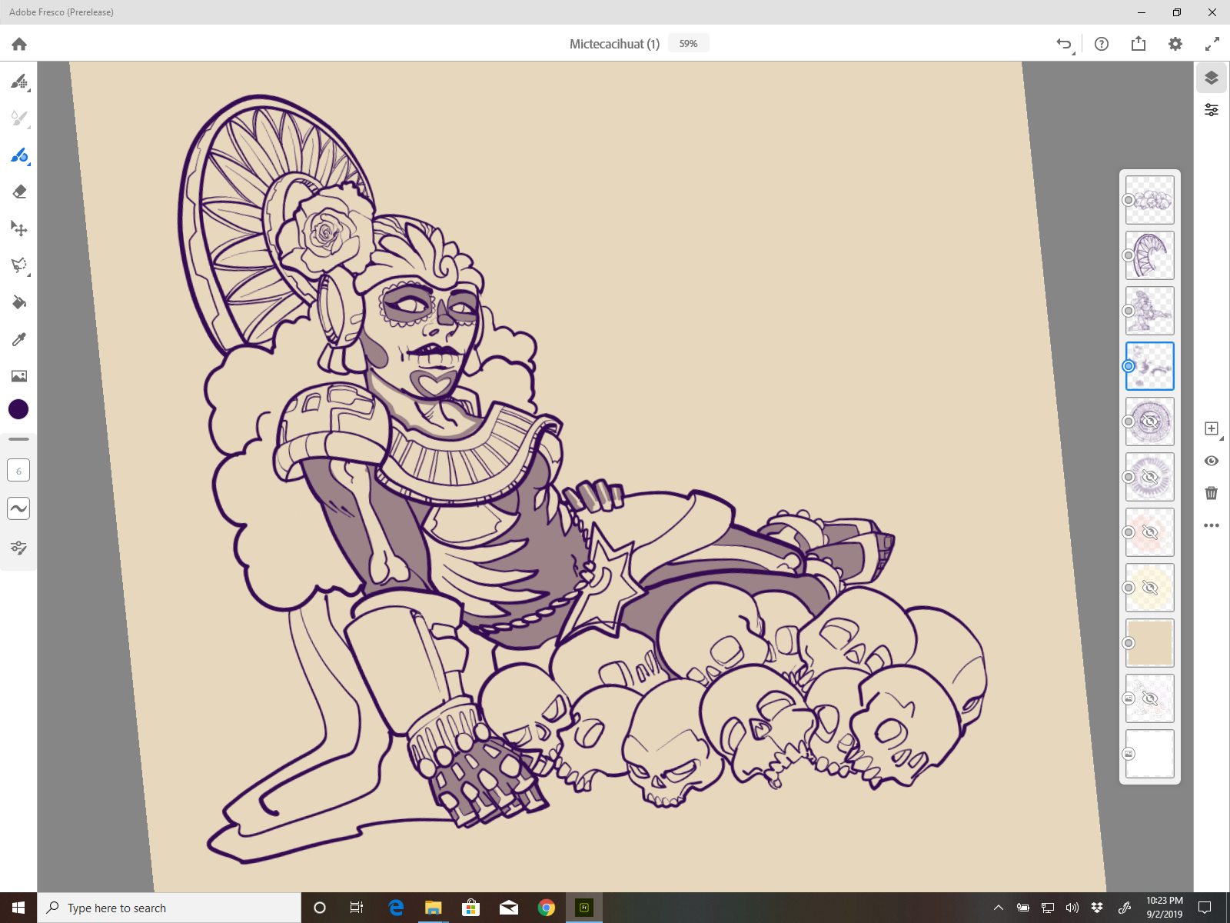Image resolution: width=1230 pixels, height=923 pixels.
Task: Select the top roses layer thumbnail
Action: [1150, 200]
